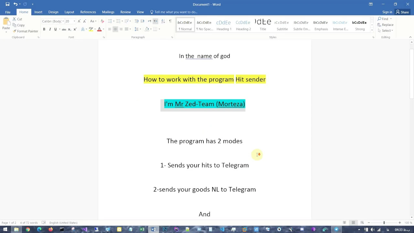Clear all formatting from selection
This screenshot has width=414, height=233.
coord(102,21)
